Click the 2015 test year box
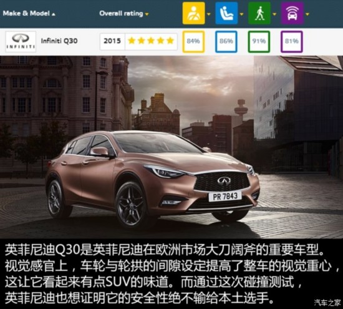343x309 pixels. click(112, 41)
